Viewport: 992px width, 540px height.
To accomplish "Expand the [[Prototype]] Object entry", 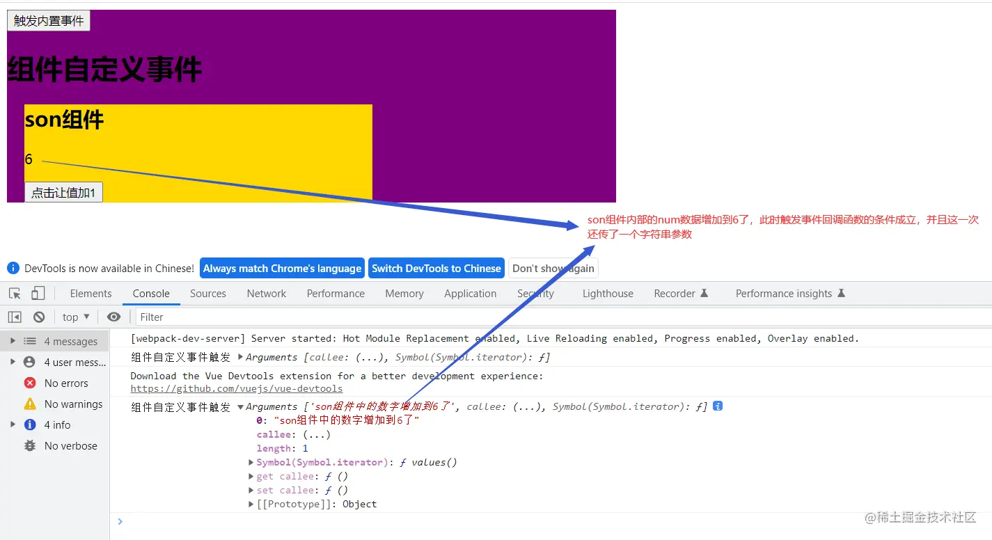I will 252,504.
